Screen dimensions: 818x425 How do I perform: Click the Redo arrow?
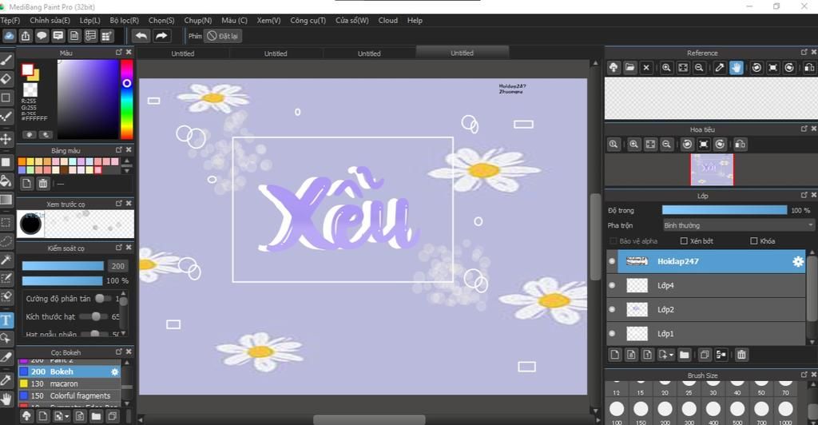(x=161, y=35)
